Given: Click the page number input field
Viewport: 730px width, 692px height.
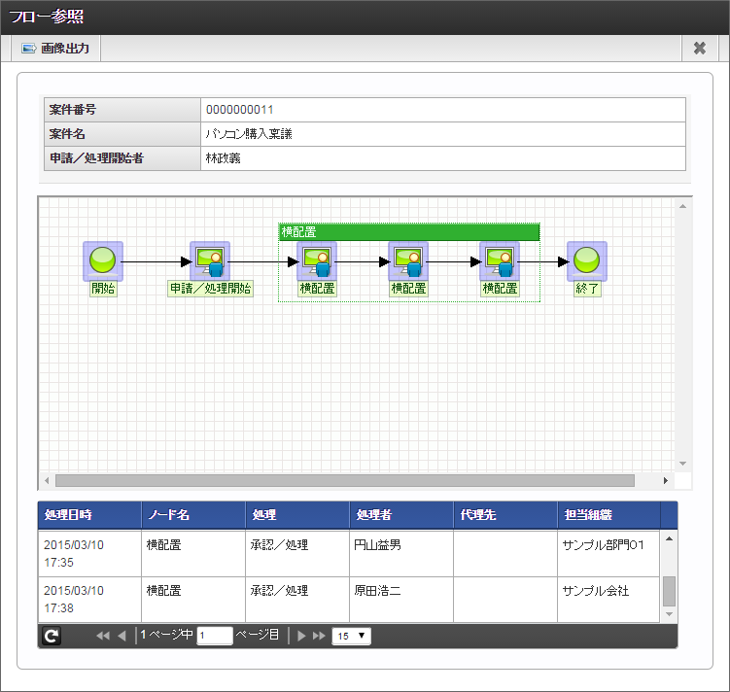Looking at the screenshot, I should click(x=214, y=636).
